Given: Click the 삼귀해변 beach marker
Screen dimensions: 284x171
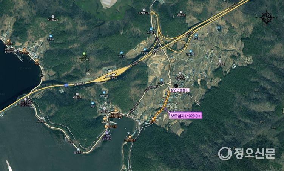Looking at the screenshot, I should coord(42,118).
